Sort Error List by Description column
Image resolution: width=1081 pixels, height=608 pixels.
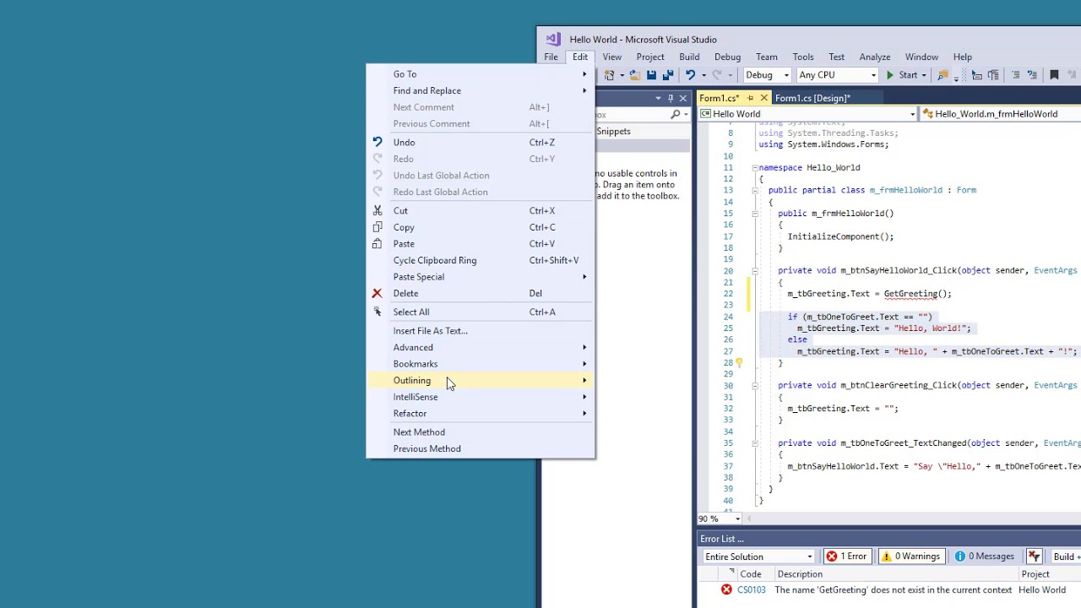point(800,574)
